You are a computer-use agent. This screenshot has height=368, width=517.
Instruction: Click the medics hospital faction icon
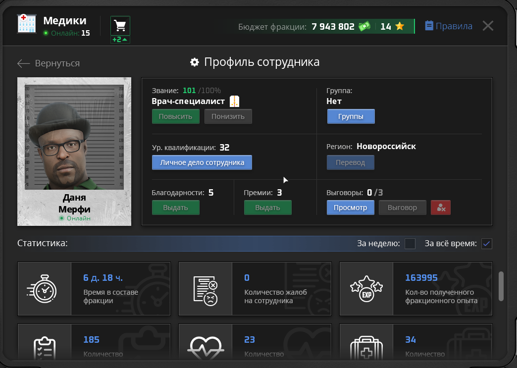27,23
